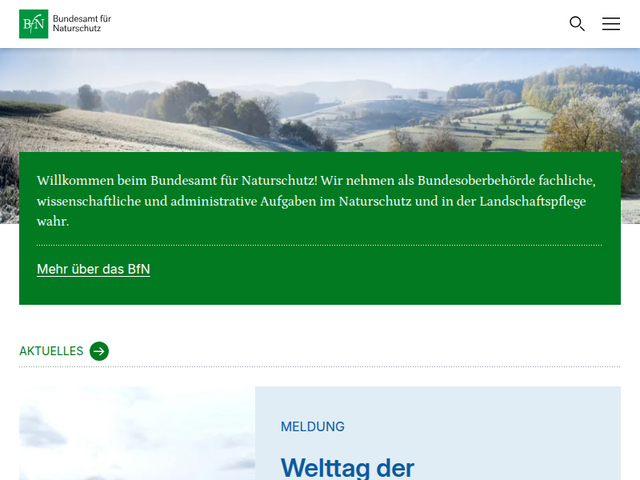Click the green BfN logo square

point(34,24)
